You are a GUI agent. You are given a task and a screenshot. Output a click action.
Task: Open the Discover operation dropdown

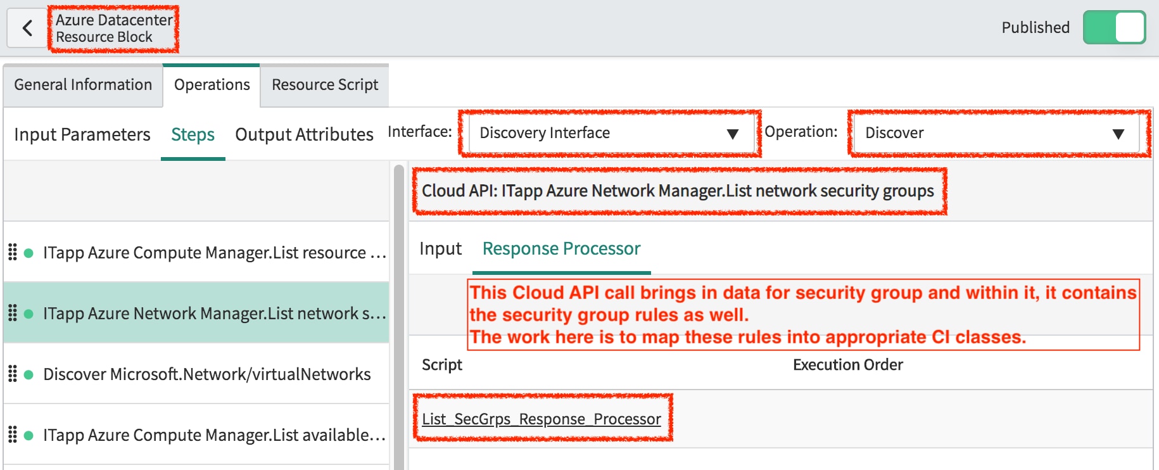point(997,133)
